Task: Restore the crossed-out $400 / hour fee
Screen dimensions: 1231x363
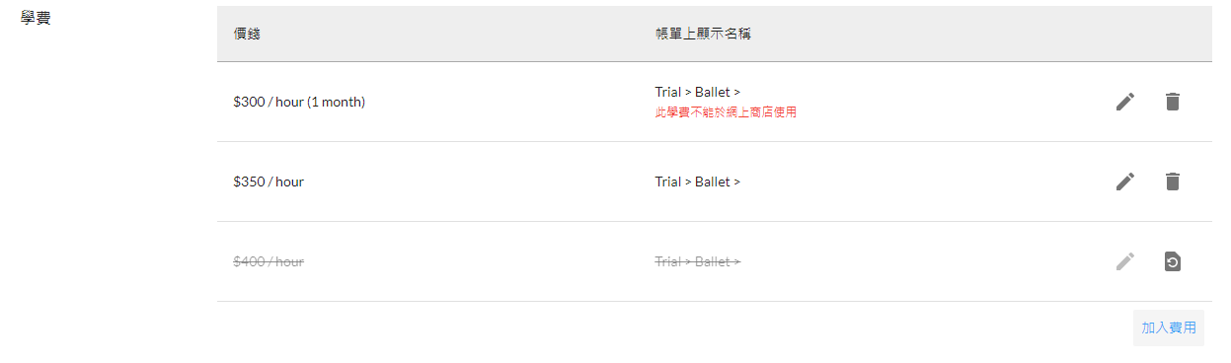Action: tap(1172, 261)
